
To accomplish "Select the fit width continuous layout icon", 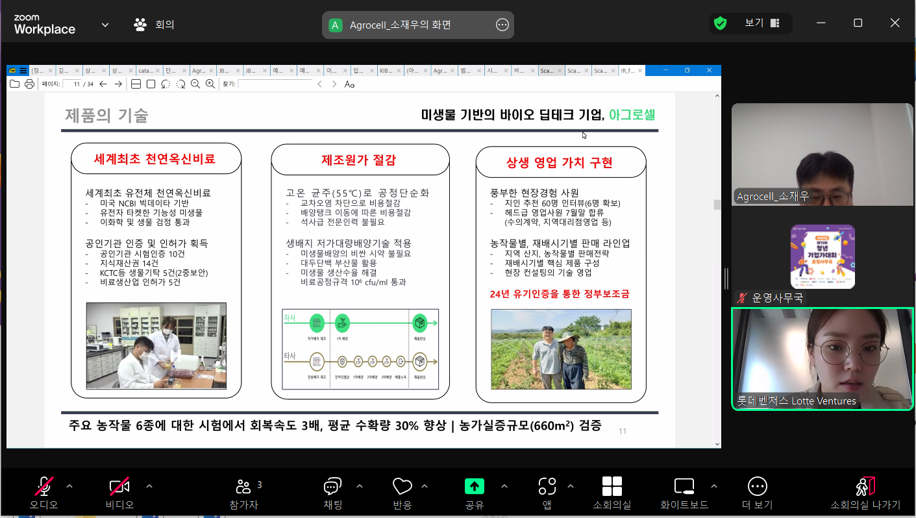I will click(136, 84).
